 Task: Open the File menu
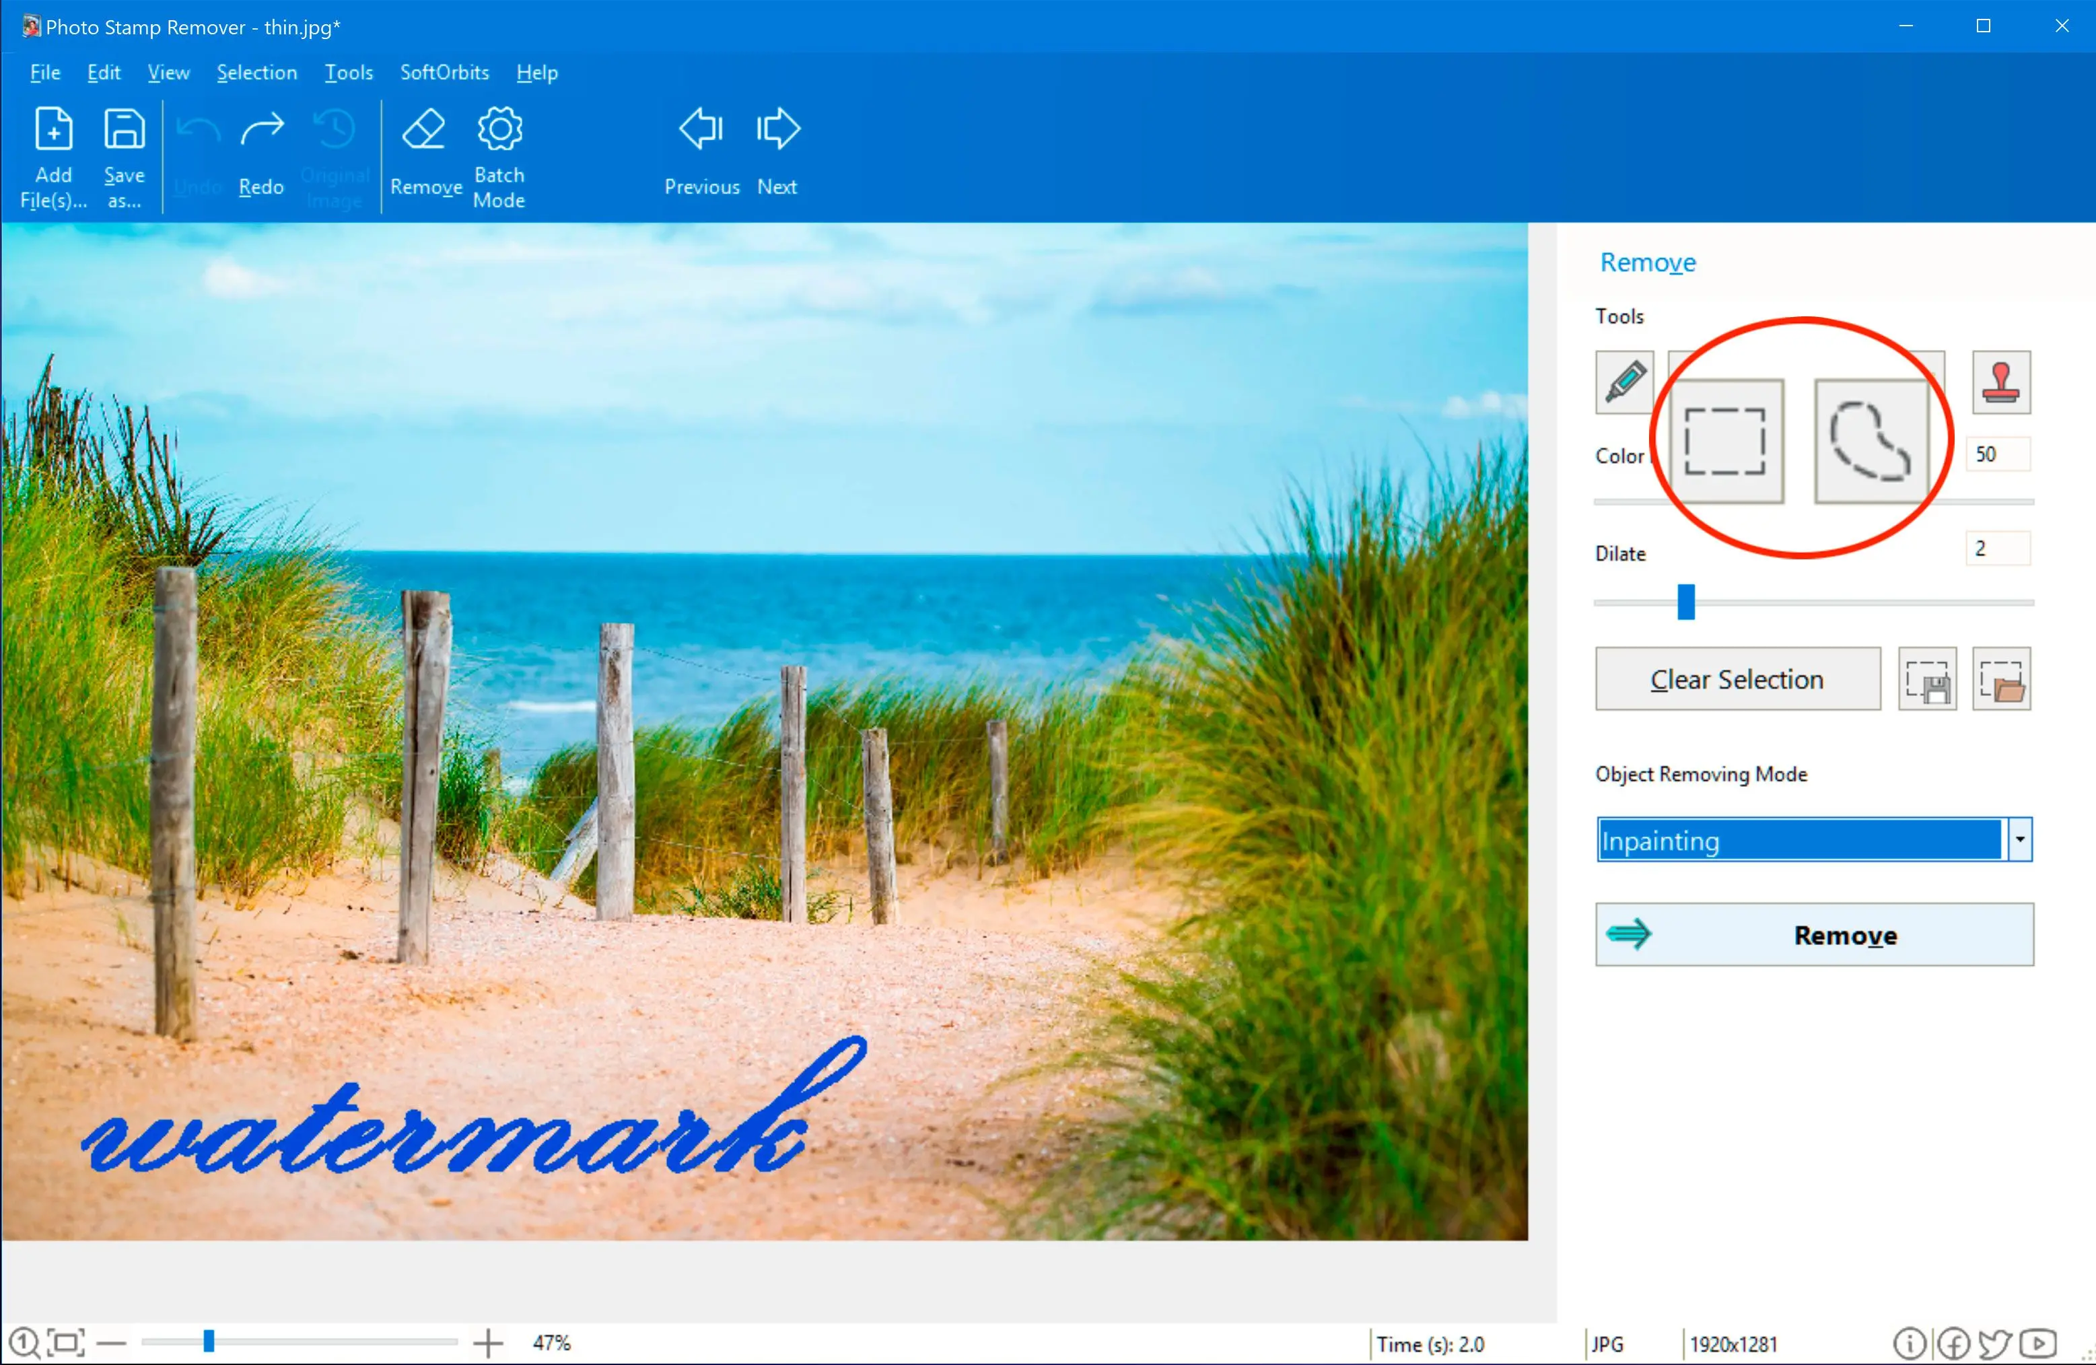pyautogui.click(x=44, y=72)
